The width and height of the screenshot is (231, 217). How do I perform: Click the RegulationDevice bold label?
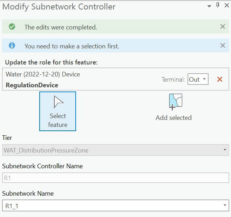32,85
